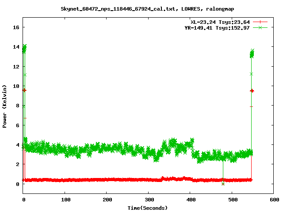Click the x-axis tick label 100
This screenshot has width=283, height=212.
pos(66,200)
